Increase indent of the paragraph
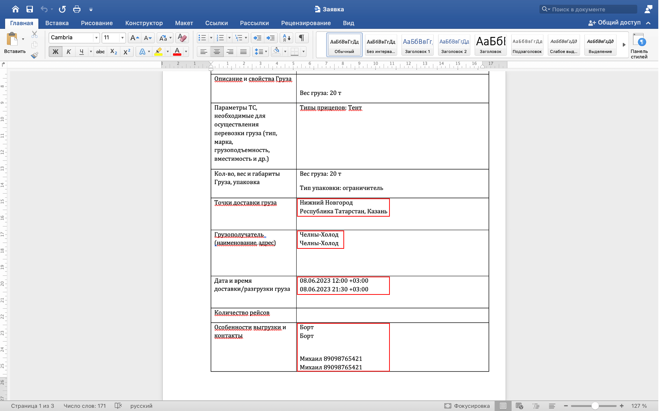The width and height of the screenshot is (659, 411). point(271,38)
